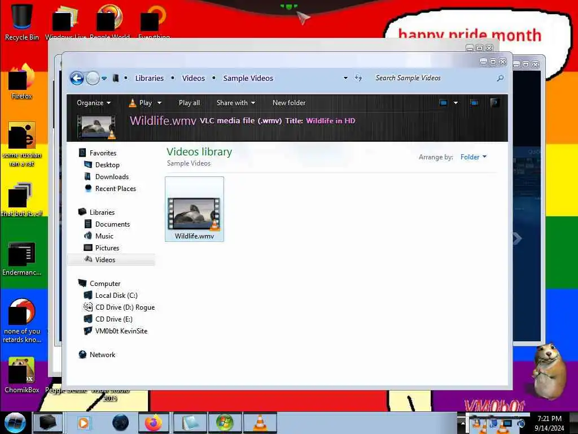Click the search magnifier icon
This screenshot has width=578, height=434.
500,78
